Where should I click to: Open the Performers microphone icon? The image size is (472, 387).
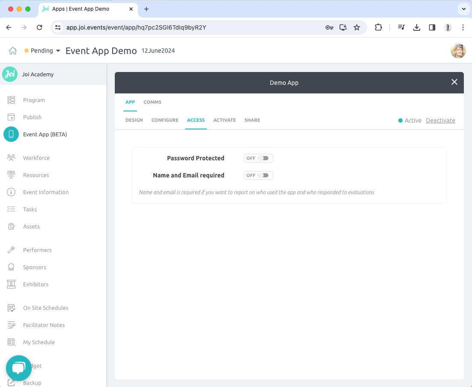[11, 250]
